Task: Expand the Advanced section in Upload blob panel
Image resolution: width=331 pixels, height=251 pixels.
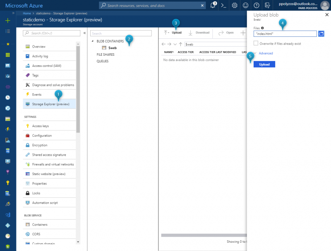Action: [x=265, y=53]
